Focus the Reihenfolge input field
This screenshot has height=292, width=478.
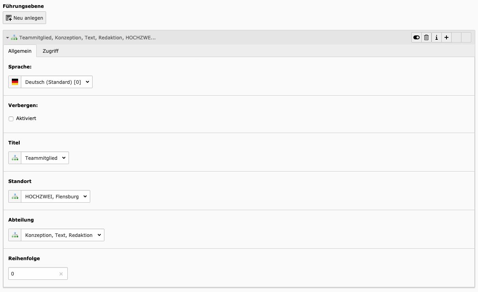click(x=33, y=274)
